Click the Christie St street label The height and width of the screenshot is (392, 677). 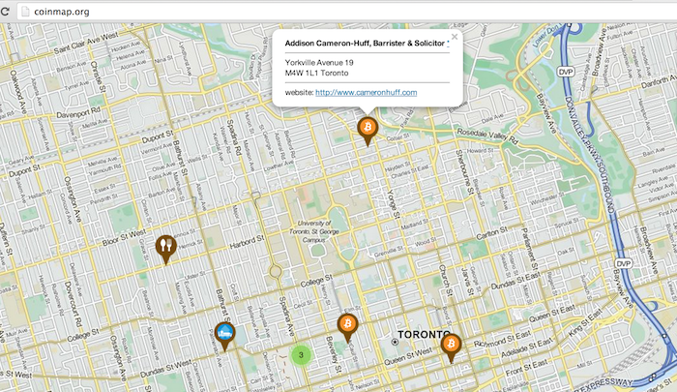pos(98,76)
